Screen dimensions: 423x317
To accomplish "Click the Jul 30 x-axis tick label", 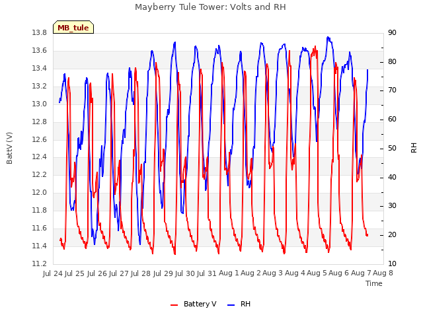I will (185, 273).
